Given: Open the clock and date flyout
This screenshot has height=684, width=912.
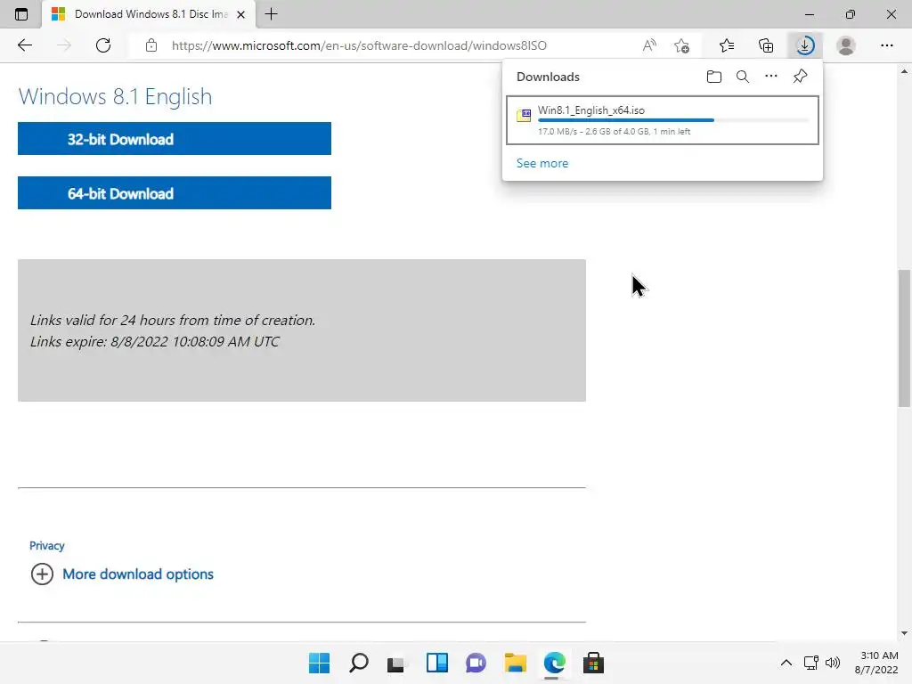Looking at the screenshot, I should (877, 663).
